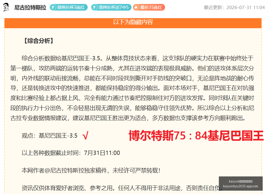Click the 最长15连红 badge
The height and width of the screenshot is (194, 266).
click(149, 7)
